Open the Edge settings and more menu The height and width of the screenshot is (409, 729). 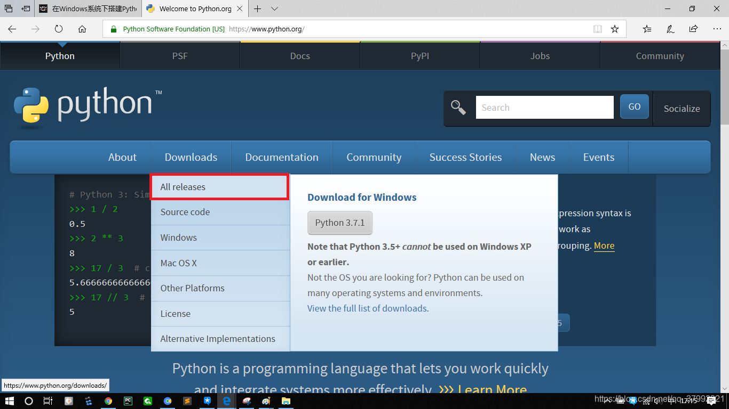click(x=717, y=29)
